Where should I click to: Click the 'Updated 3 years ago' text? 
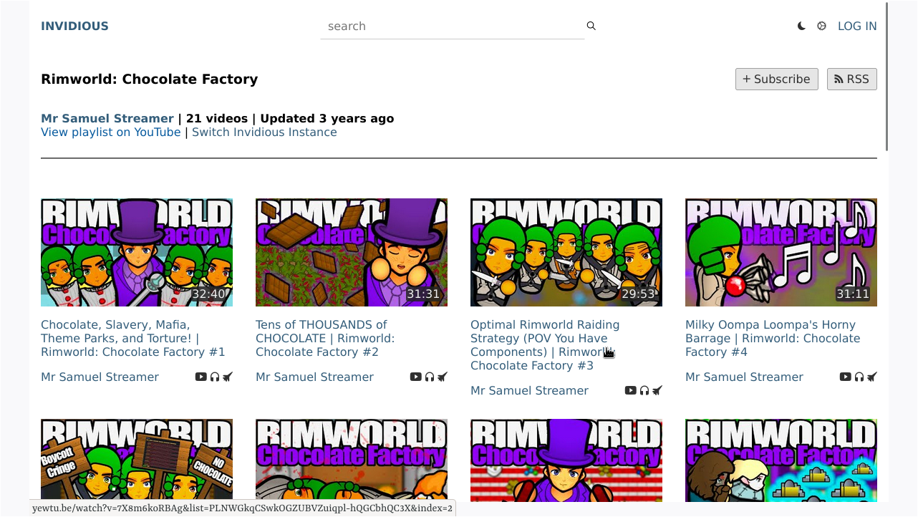pyautogui.click(x=327, y=119)
